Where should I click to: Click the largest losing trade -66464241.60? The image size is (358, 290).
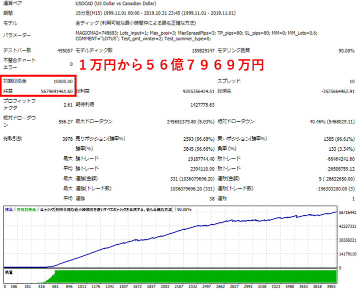click(x=340, y=159)
